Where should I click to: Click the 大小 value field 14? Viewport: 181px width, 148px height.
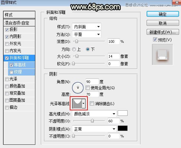tap(113, 56)
